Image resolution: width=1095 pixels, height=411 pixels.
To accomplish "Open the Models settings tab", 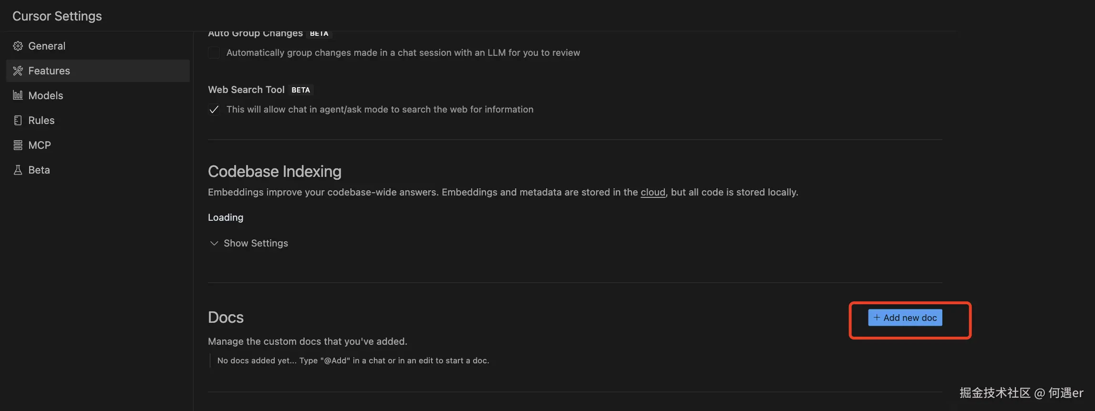I will 46,95.
